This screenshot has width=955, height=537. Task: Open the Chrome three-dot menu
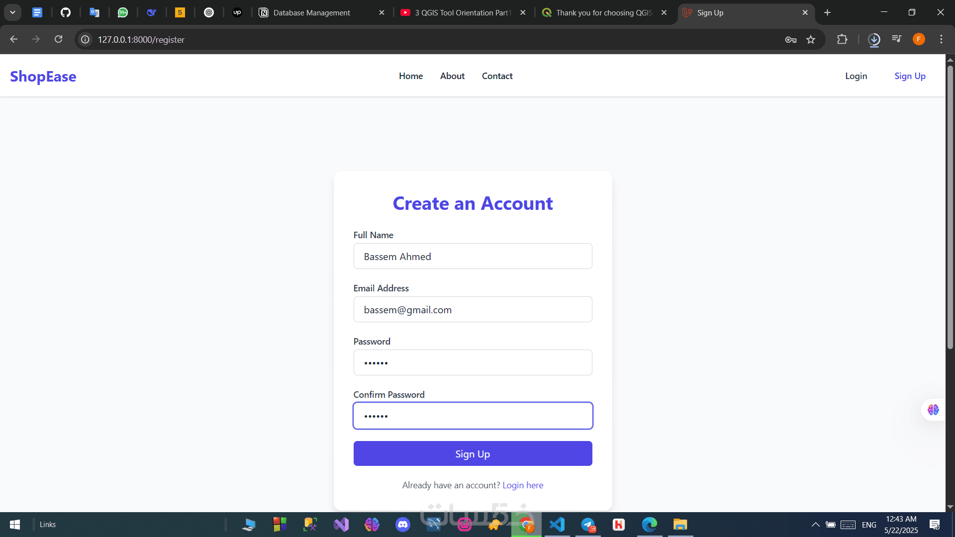[941, 39]
